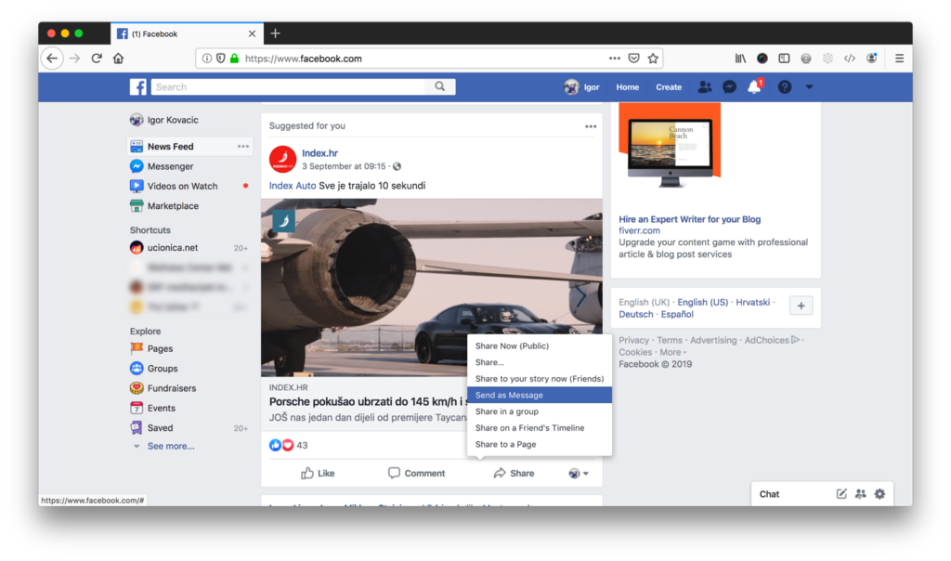Reload the page with the browser refresh button

coord(97,59)
